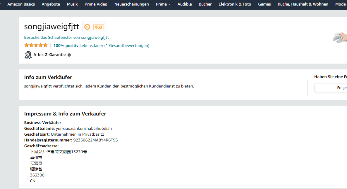Open Audible from the navigation bar
This screenshot has width=347, height=189.
pyautogui.click(x=185, y=4)
